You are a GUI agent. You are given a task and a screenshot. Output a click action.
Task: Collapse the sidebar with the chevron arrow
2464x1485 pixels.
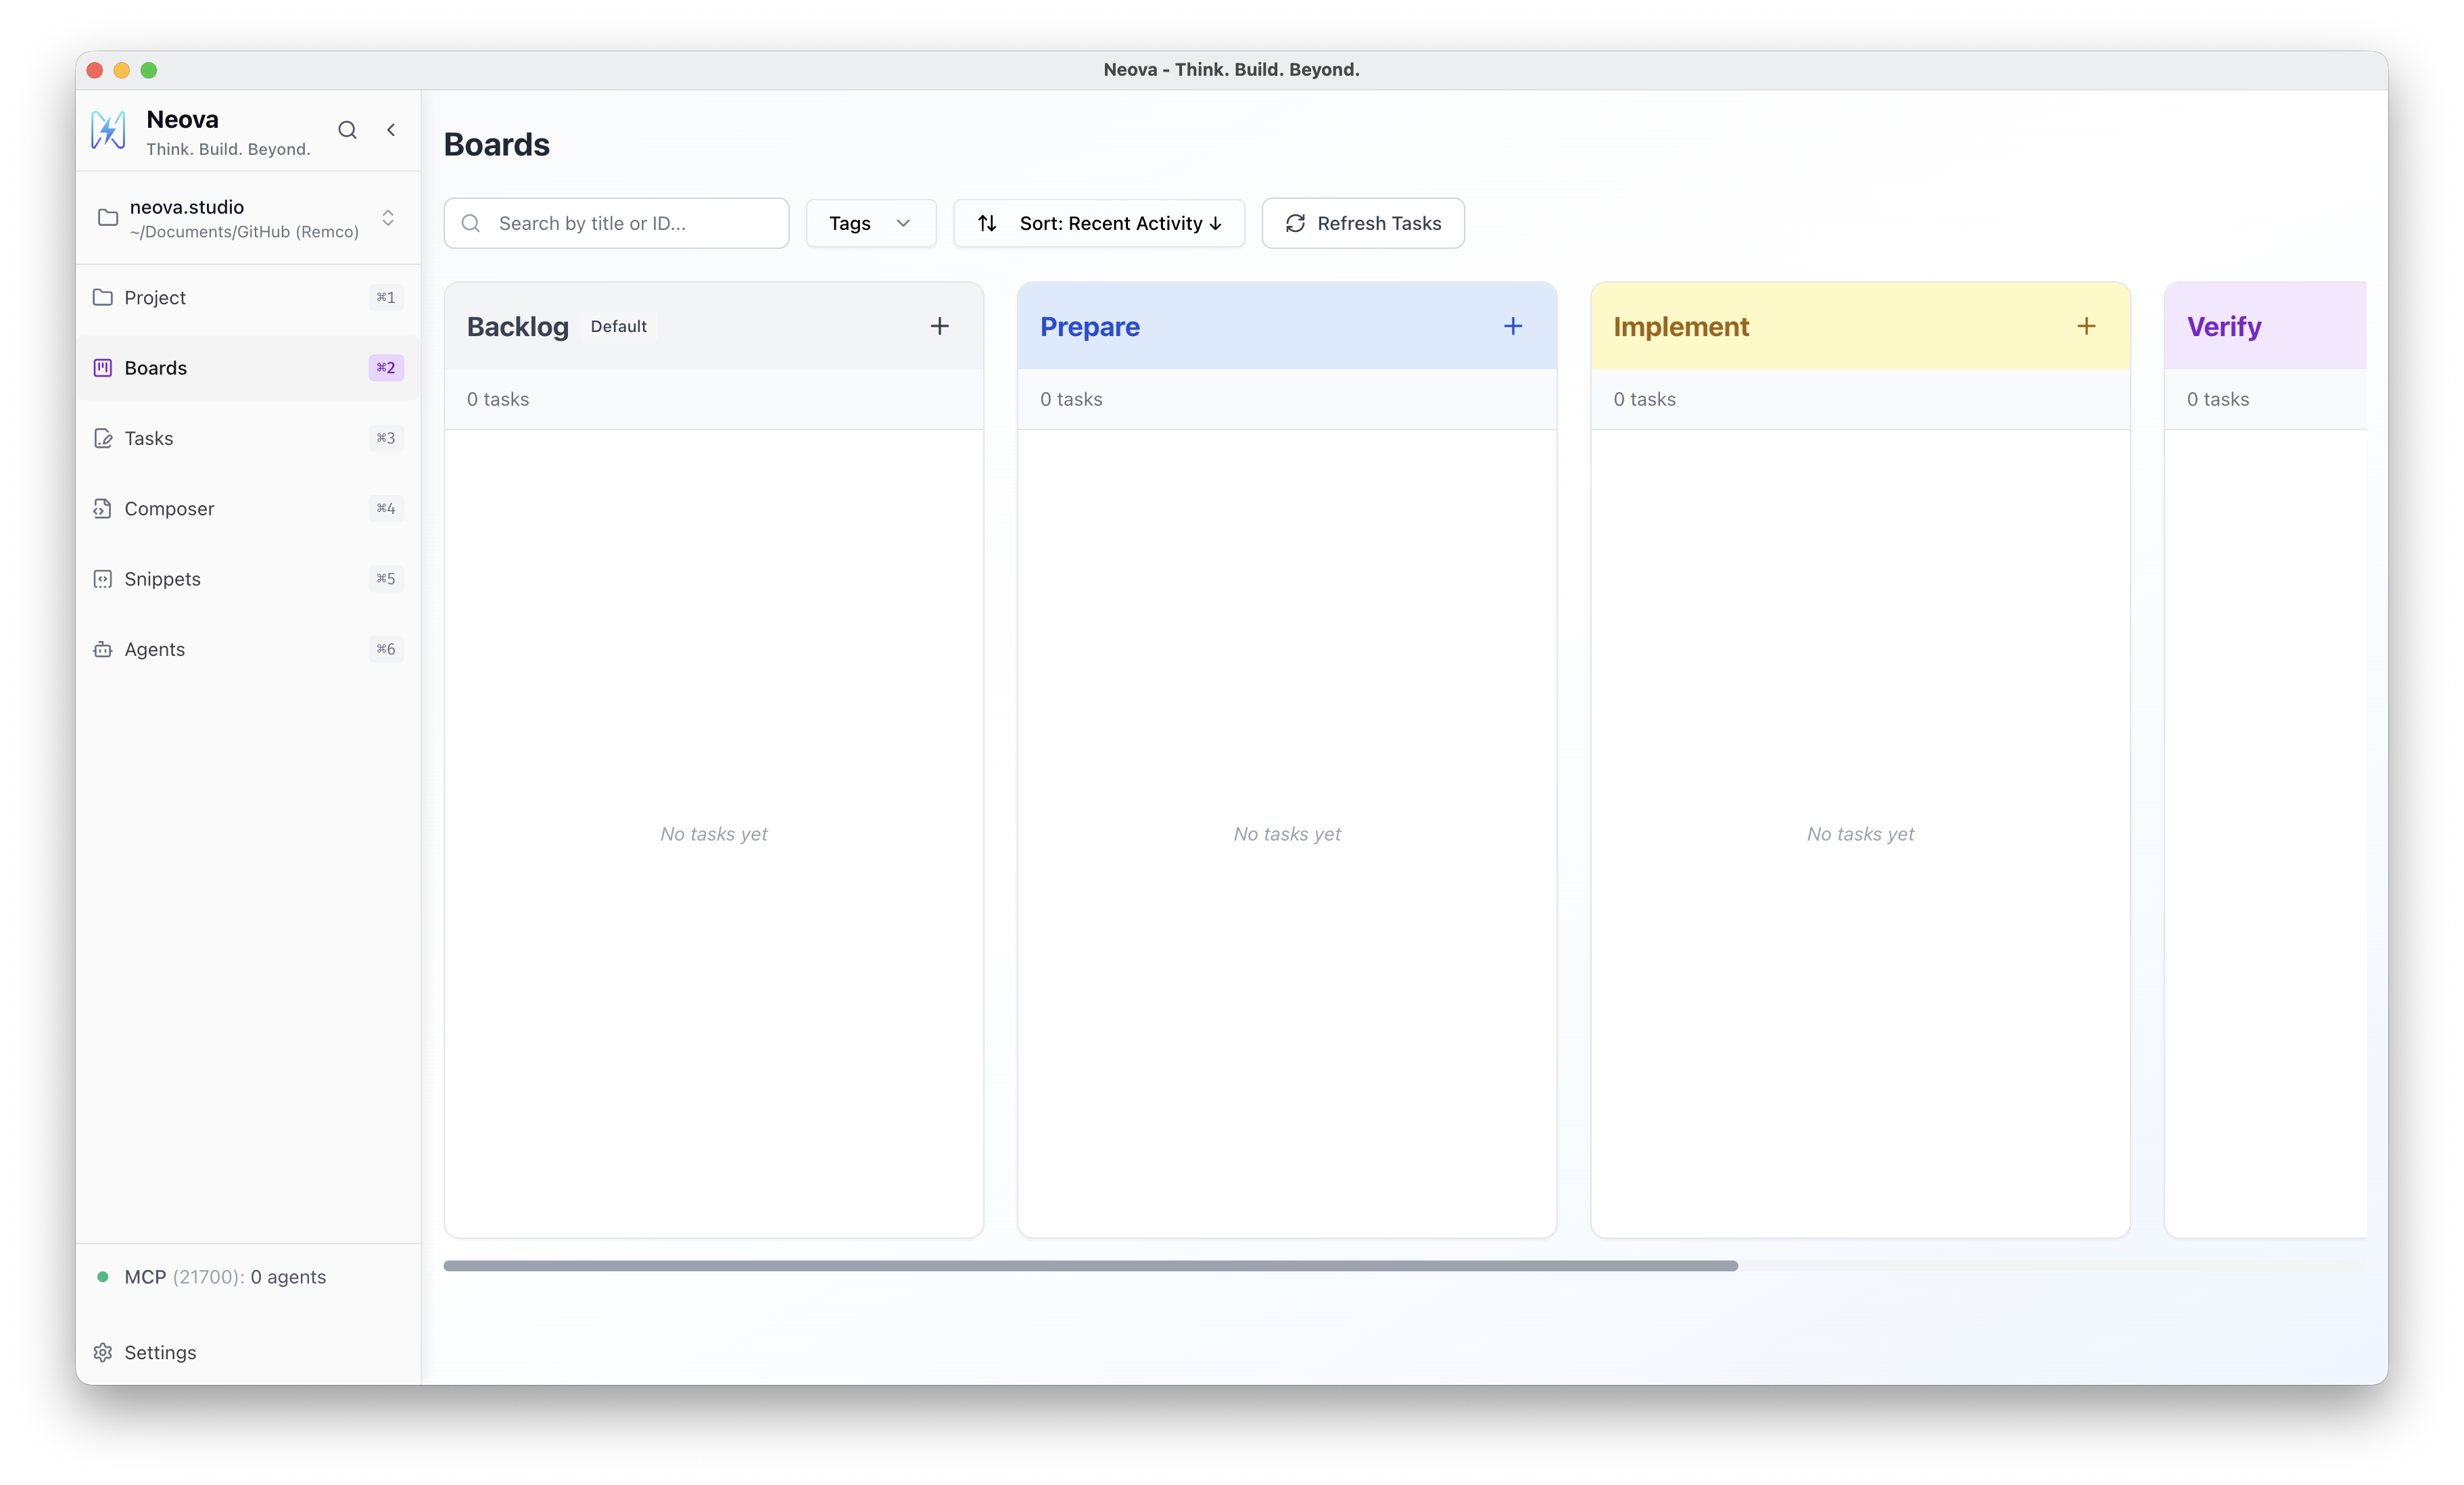(x=391, y=130)
